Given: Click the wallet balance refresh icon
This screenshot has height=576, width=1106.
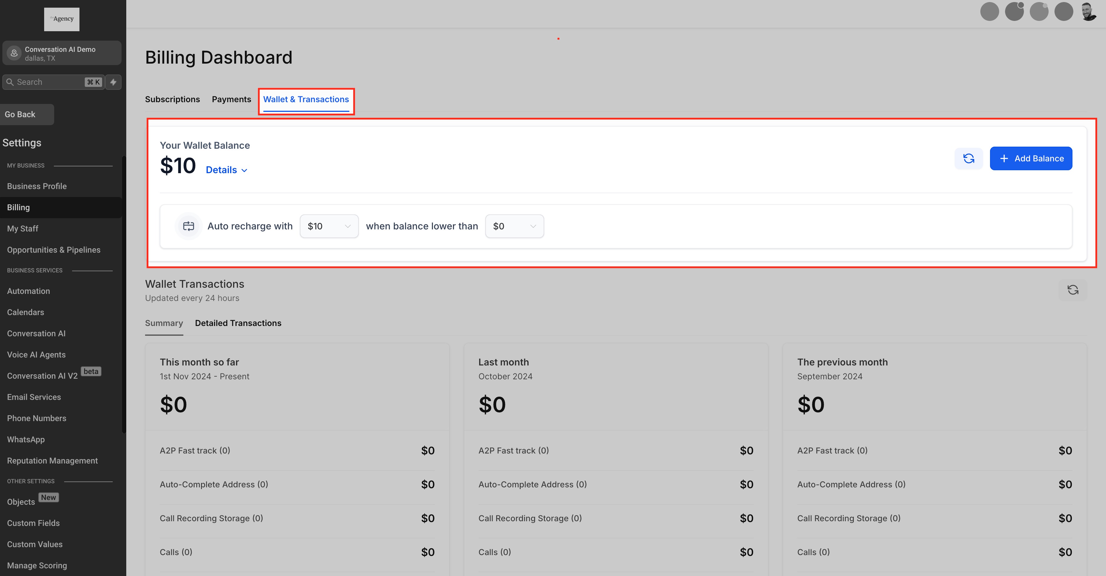Looking at the screenshot, I should pyautogui.click(x=968, y=158).
